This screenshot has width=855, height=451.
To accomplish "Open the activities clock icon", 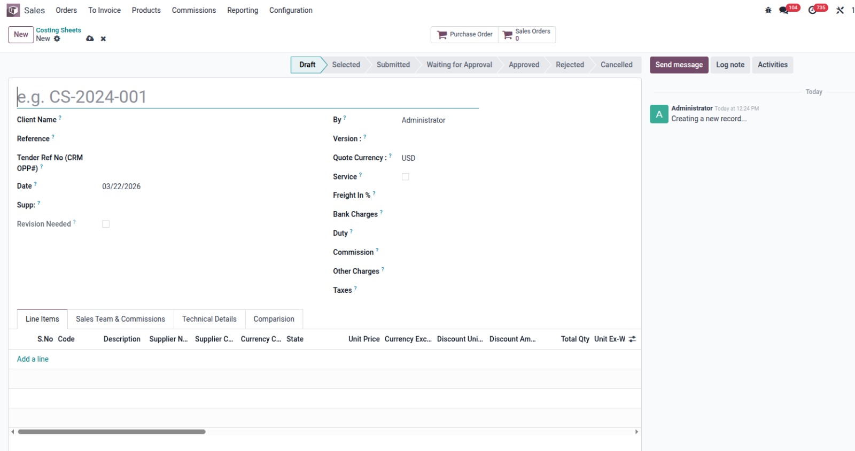I will coord(813,10).
